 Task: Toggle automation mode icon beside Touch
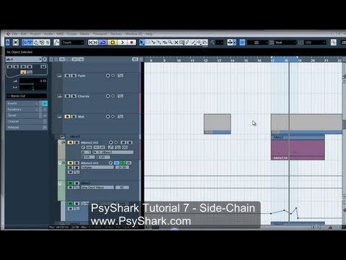pos(56,43)
